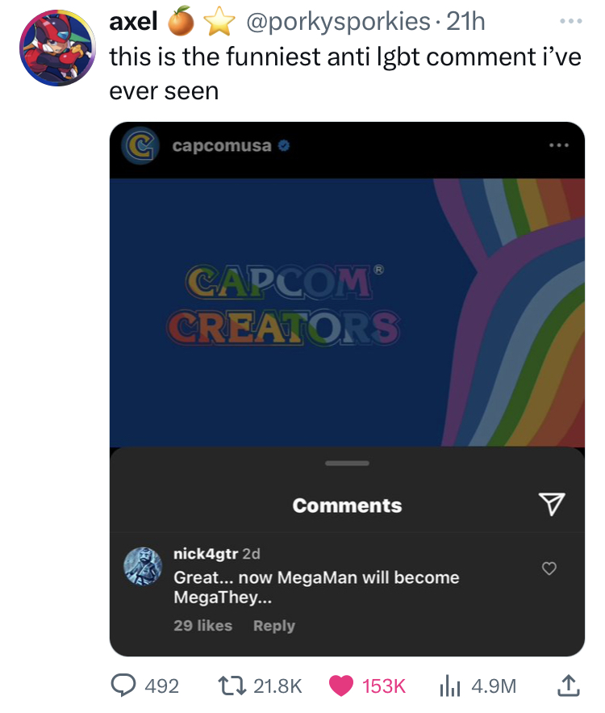Visit the @porkysporkies handle link
The height and width of the screenshot is (713, 605).
(x=338, y=21)
